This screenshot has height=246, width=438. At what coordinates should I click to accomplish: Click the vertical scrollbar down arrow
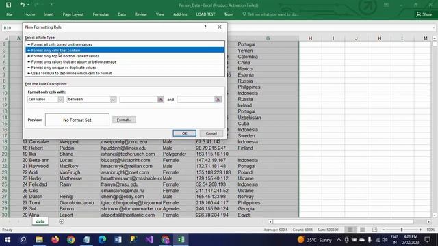435,215
